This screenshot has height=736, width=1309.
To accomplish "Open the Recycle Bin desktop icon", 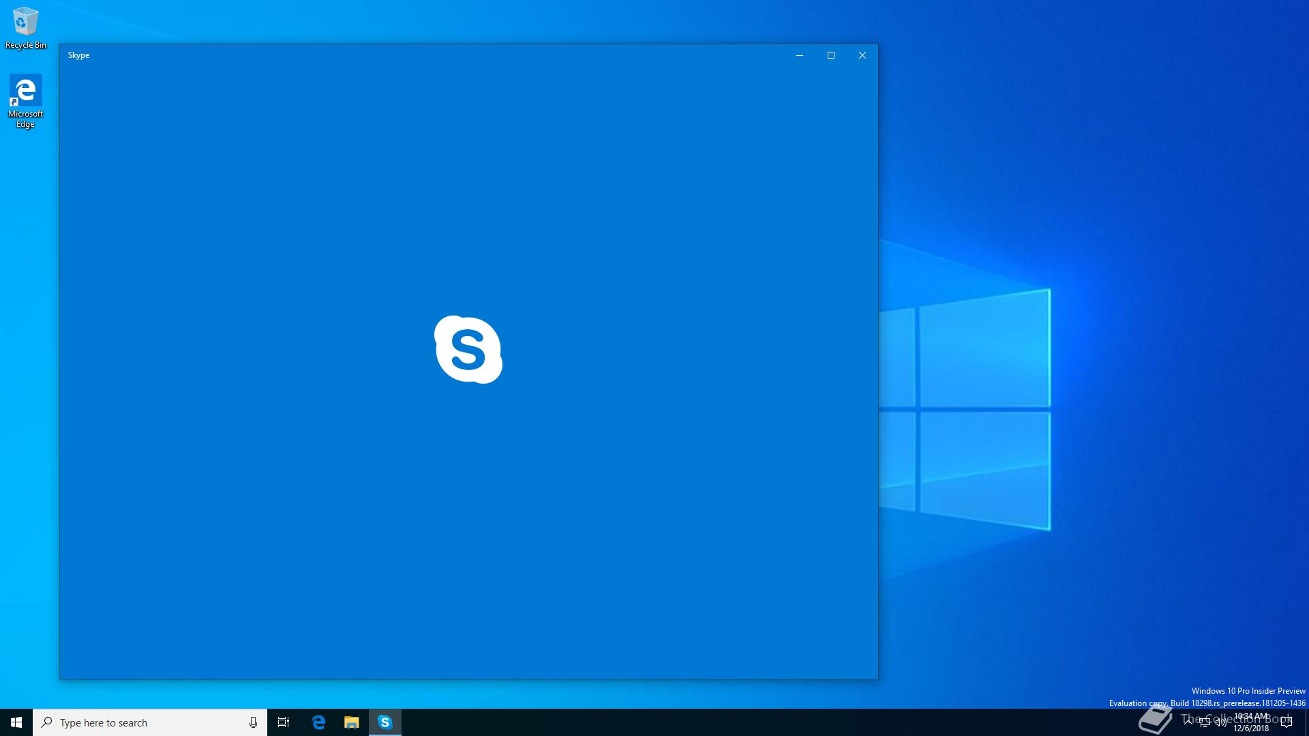I will 26,28.
